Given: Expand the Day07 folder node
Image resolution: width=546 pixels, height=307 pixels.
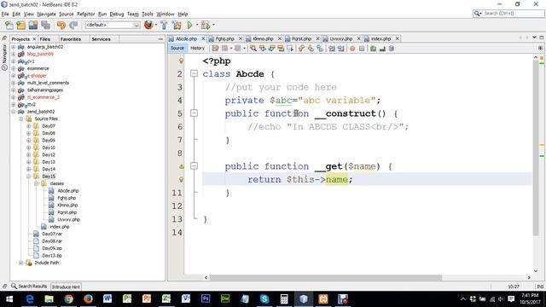Looking at the screenshot, I should tap(28, 126).
